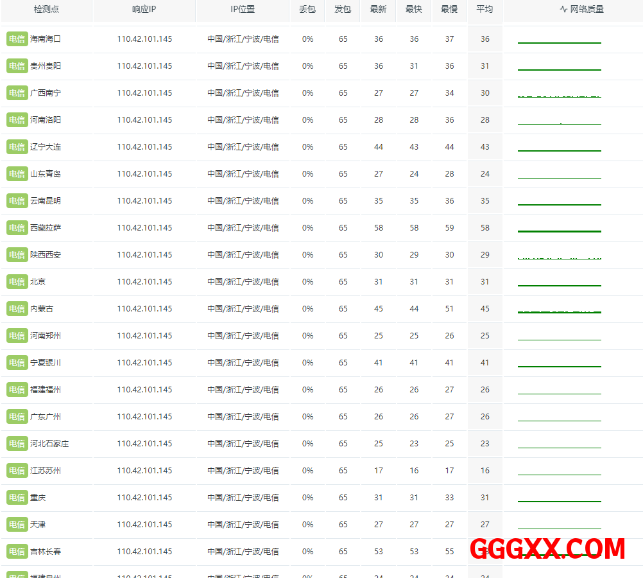Click the 电信 badge beside 江苏苏州
The image size is (643, 578).
17,471
